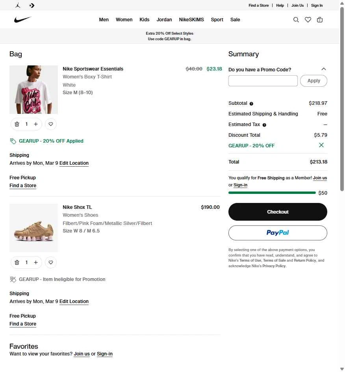
Task: Increase Nike Shox TL quantity with plus
Action: pyautogui.click(x=36, y=262)
